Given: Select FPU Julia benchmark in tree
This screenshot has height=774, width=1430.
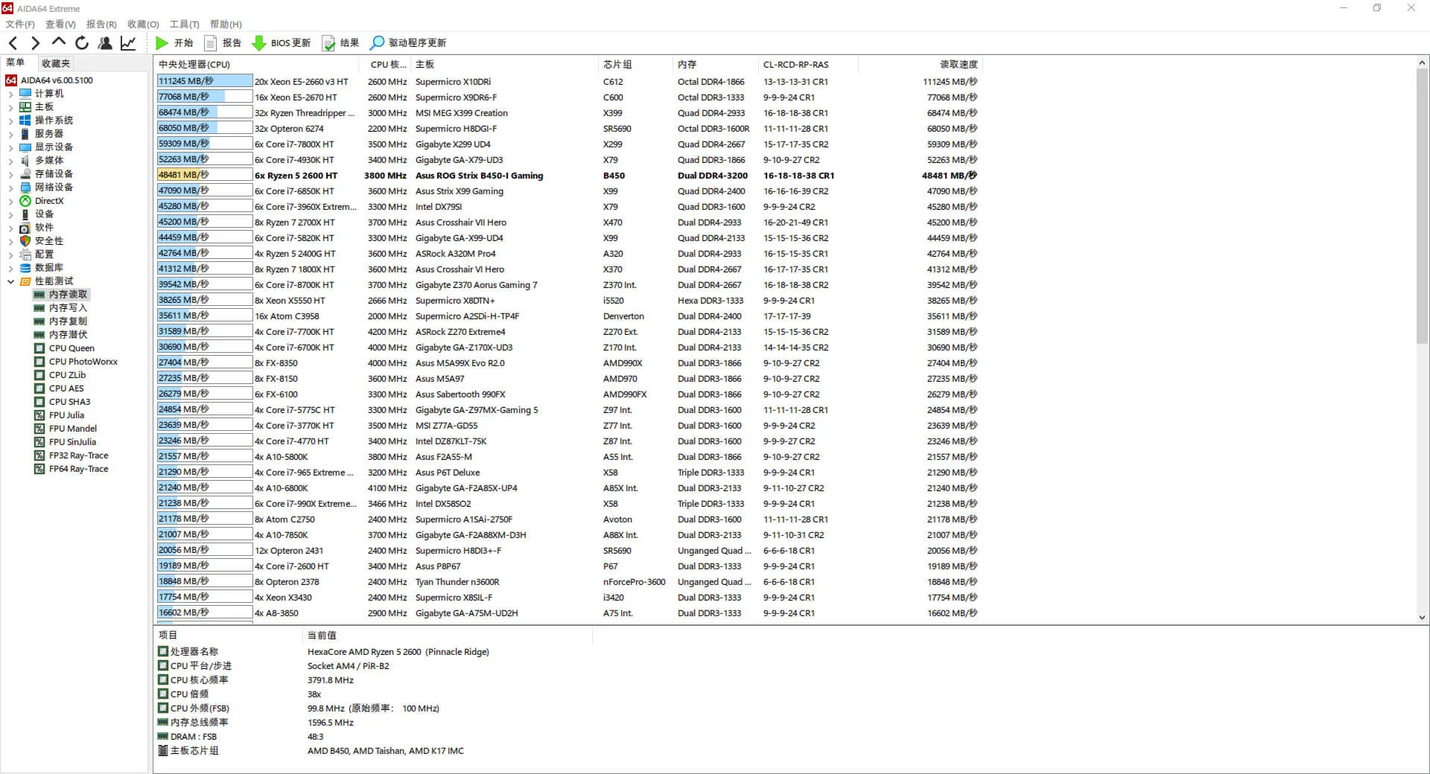Looking at the screenshot, I should tap(66, 415).
